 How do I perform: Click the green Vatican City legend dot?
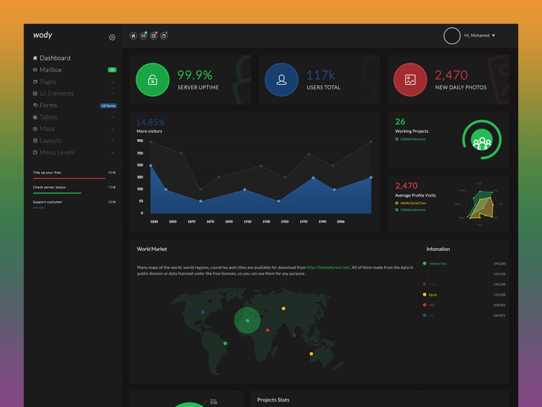(x=425, y=263)
